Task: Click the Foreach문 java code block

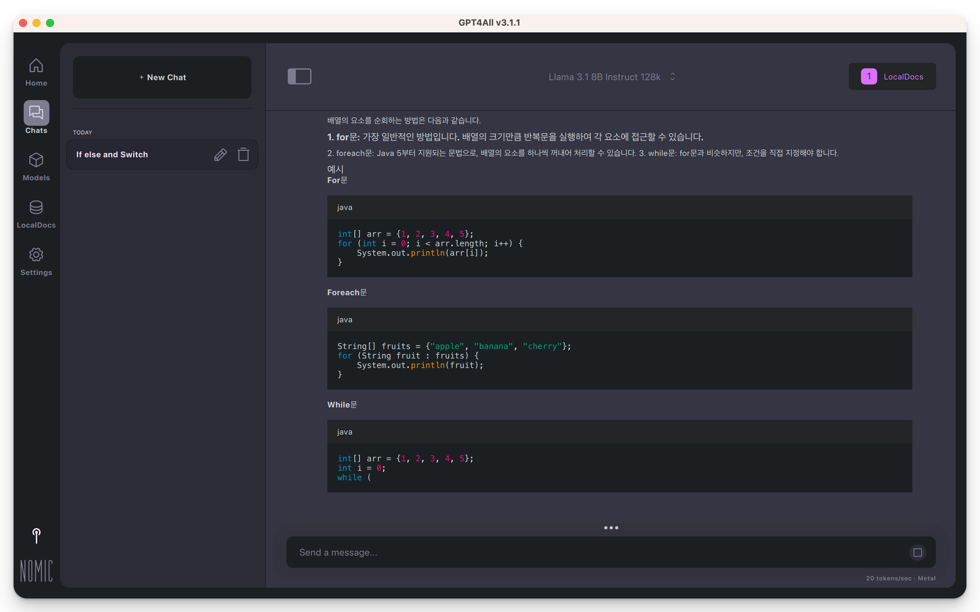Action: coord(619,360)
